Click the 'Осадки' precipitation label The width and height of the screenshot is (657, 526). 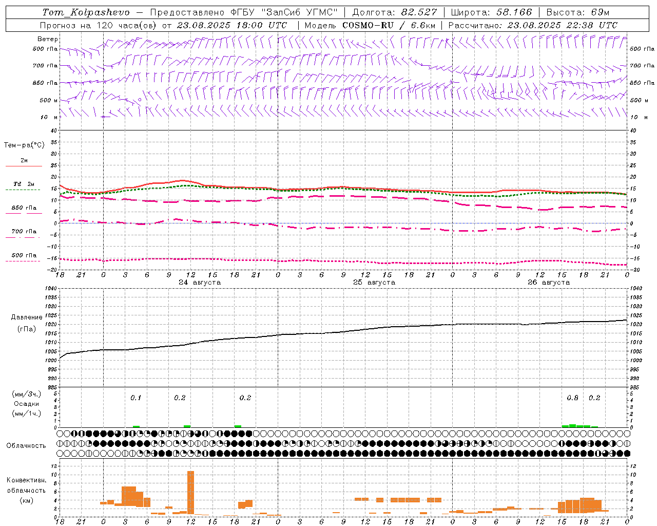(27, 404)
